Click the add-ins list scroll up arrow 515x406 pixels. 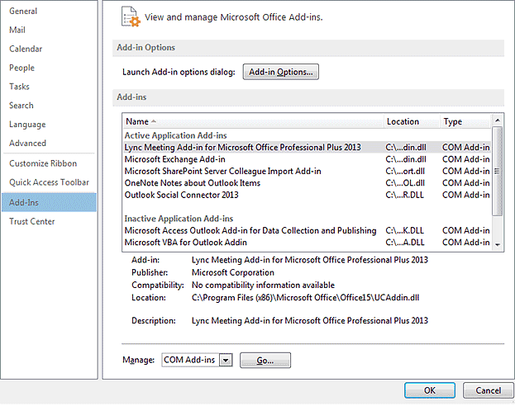coord(498,120)
